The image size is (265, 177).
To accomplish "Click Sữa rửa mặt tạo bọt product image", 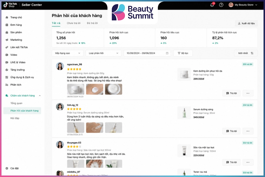I will [x=184, y=151].
